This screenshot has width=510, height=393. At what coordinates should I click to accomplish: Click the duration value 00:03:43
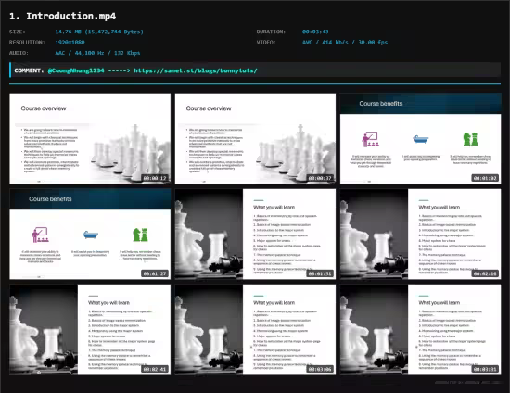pyautogui.click(x=315, y=32)
